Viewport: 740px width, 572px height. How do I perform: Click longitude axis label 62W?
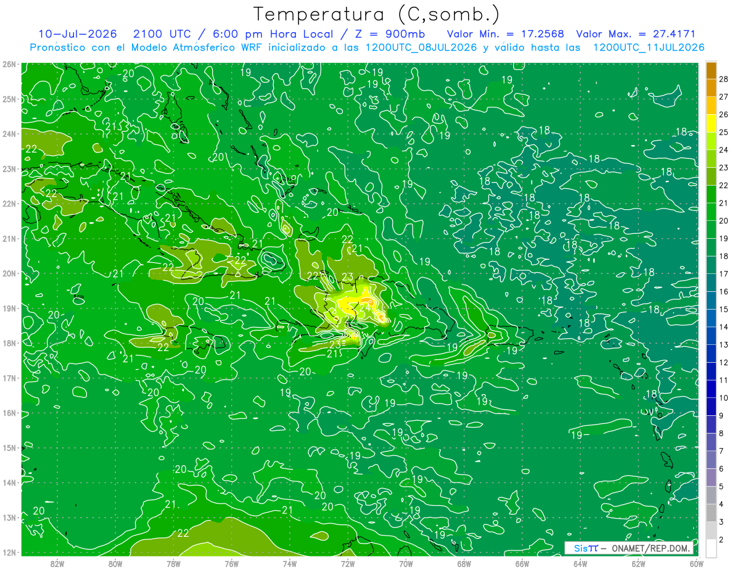(638, 563)
